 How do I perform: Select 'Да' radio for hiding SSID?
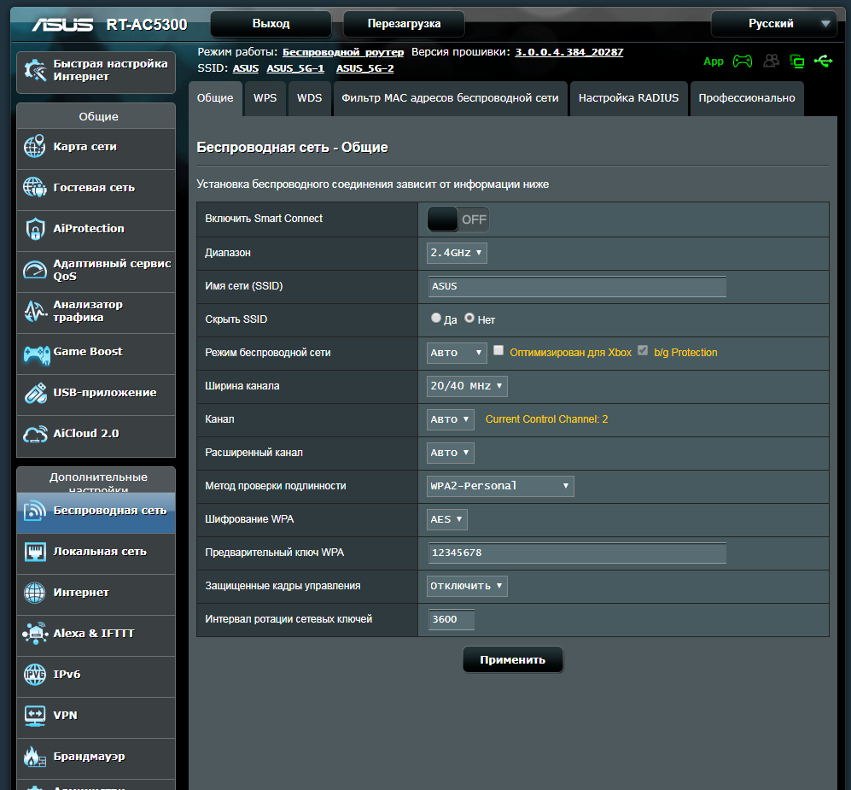[436, 319]
